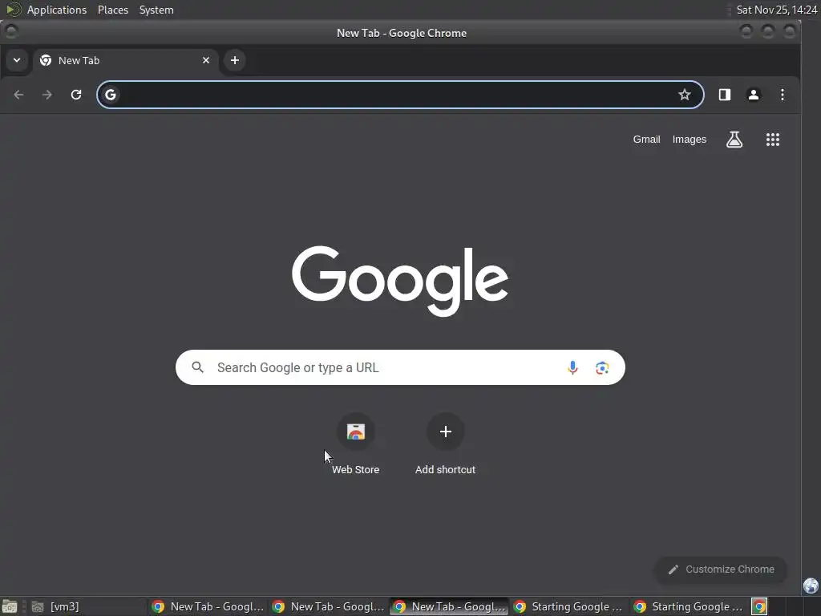
Task: Click the magnifier icon in search box
Action: click(197, 367)
